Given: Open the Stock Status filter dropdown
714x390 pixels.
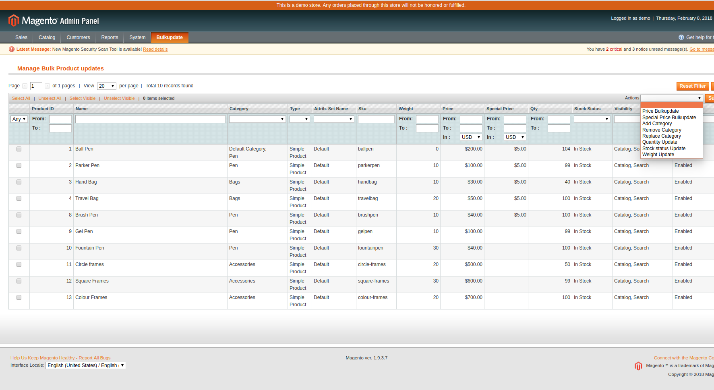Looking at the screenshot, I should pos(591,119).
